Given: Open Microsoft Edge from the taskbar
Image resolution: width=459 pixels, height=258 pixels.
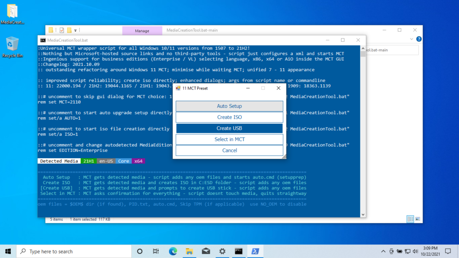Looking at the screenshot, I should tap(173, 251).
